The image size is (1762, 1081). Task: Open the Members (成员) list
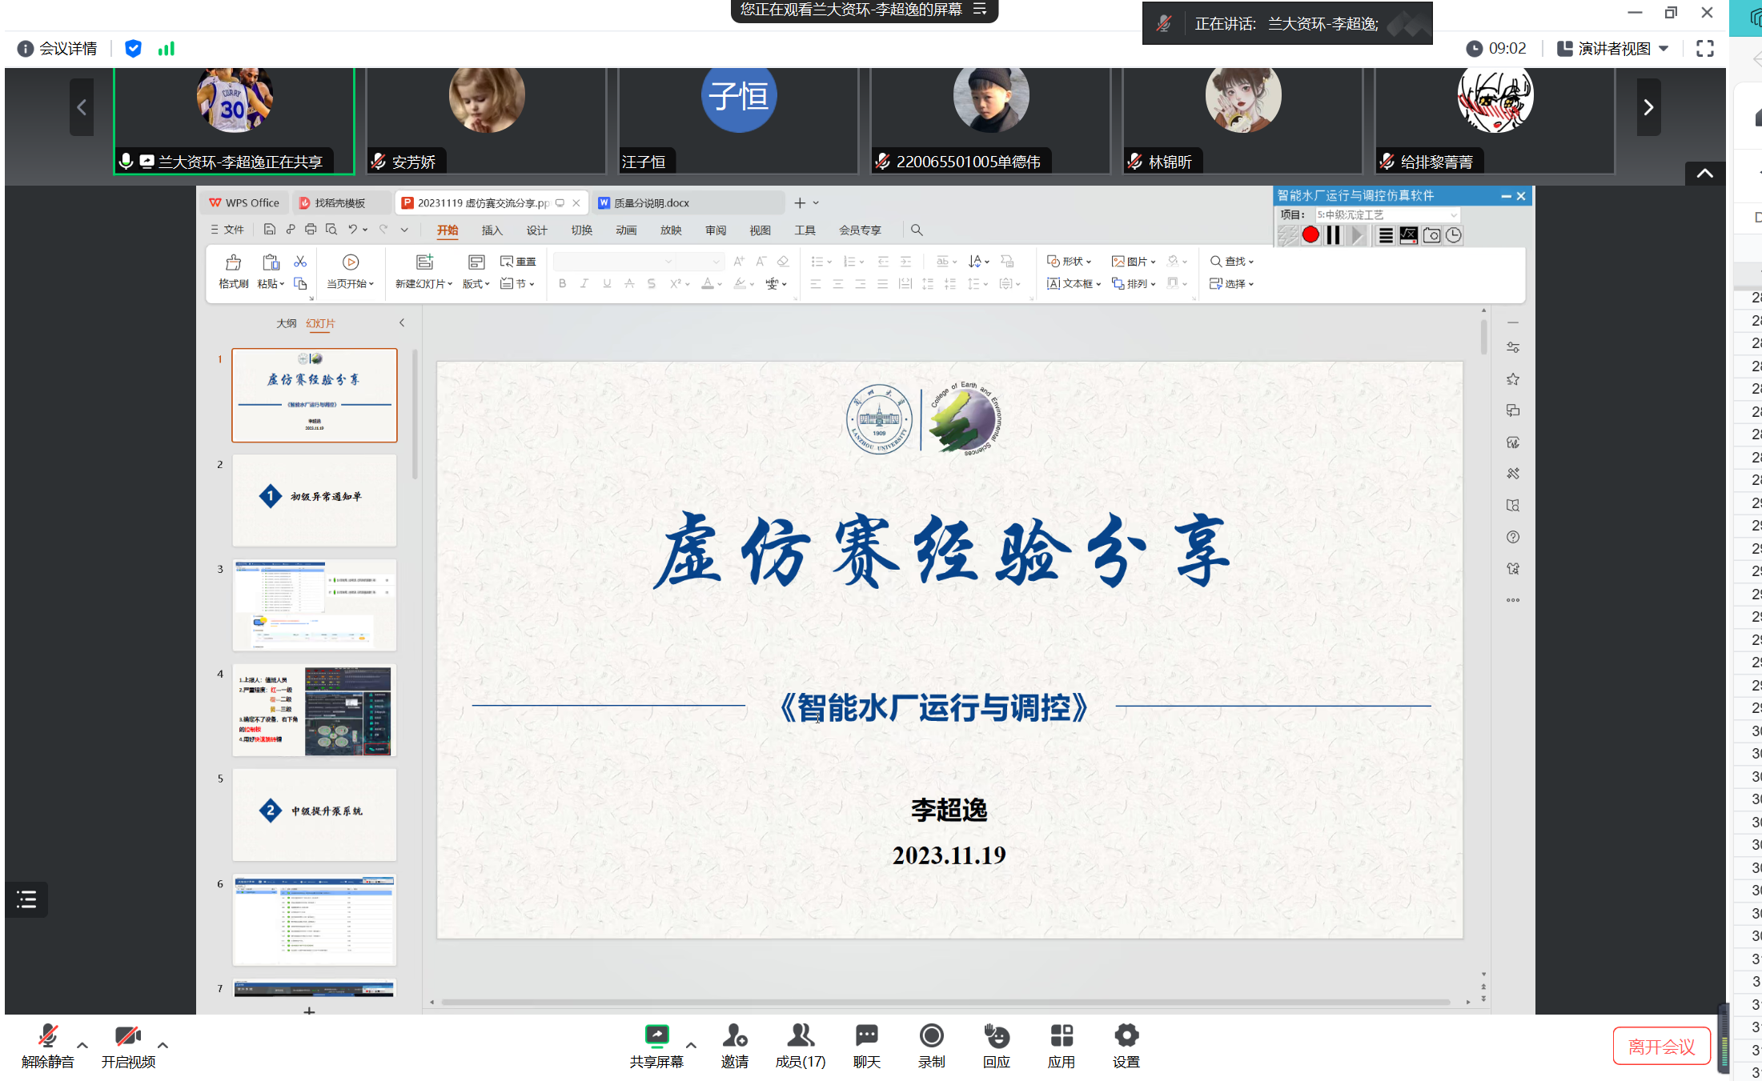(800, 1036)
